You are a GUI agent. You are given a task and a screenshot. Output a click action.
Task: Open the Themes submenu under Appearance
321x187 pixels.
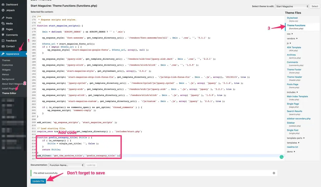coord(6,60)
